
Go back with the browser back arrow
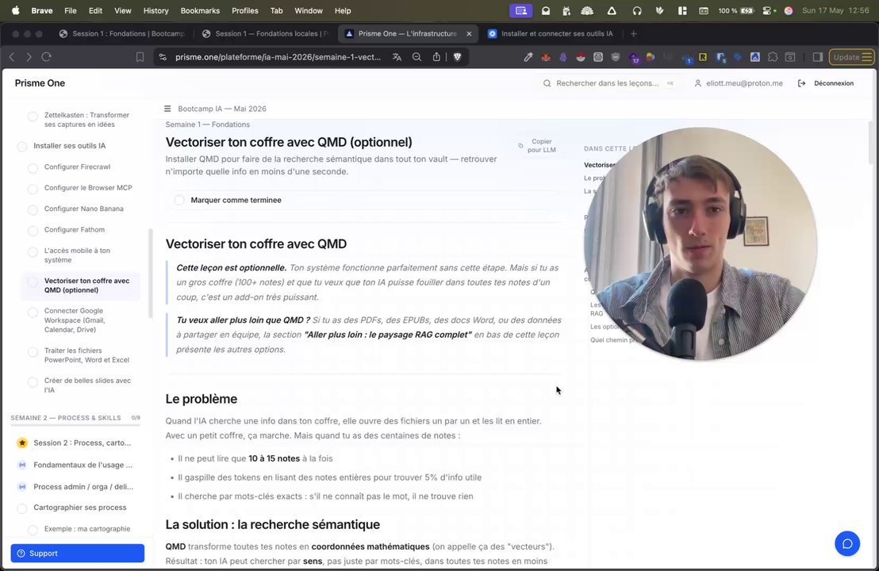[x=12, y=56]
